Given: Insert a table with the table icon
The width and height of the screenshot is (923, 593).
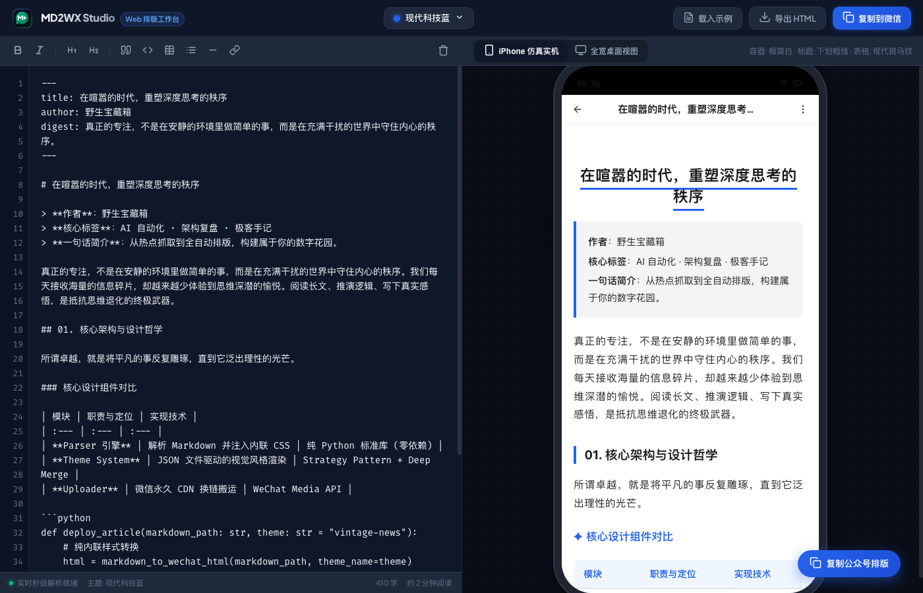Looking at the screenshot, I should pos(169,50).
